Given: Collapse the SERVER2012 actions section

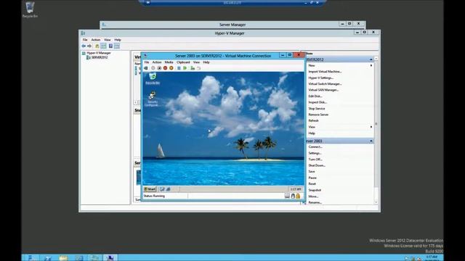Looking at the screenshot, I should [x=371, y=59].
